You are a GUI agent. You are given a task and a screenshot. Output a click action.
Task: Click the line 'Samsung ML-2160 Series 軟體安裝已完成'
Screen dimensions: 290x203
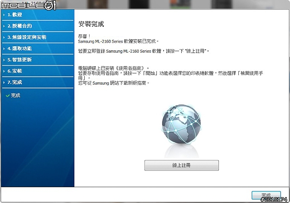click(118, 41)
